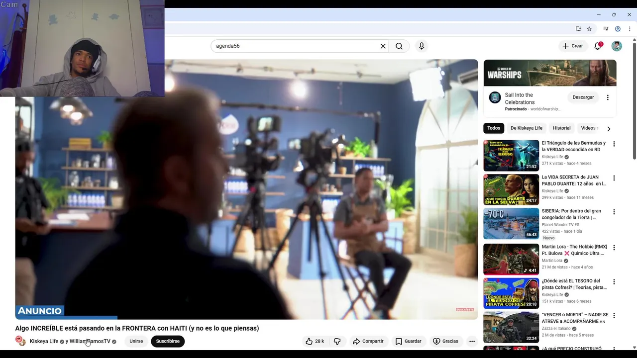Select the De Kiskeya Life chip
Viewport: 637px width, 358px height.
coord(527,128)
